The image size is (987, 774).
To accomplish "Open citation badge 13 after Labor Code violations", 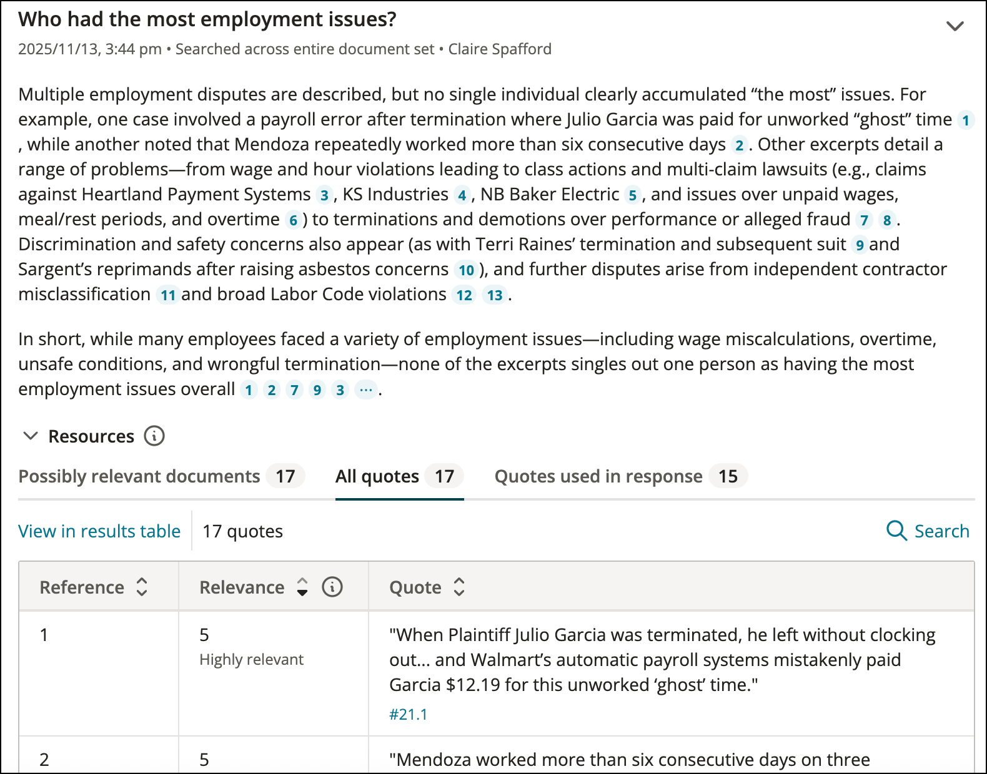I will [x=495, y=295].
